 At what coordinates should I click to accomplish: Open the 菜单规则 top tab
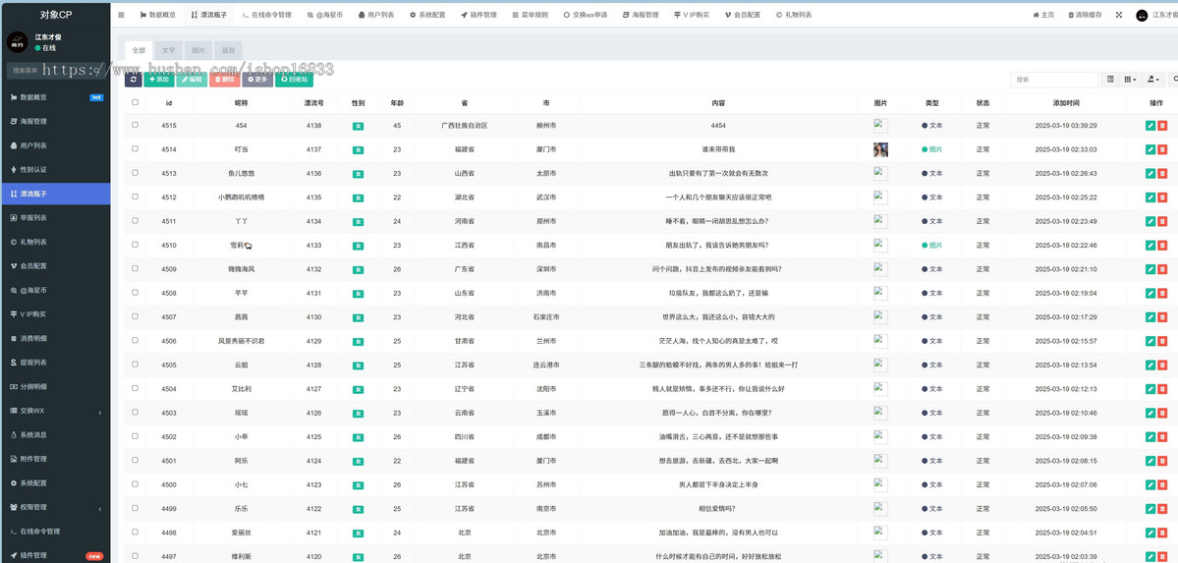(x=530, y=15)
